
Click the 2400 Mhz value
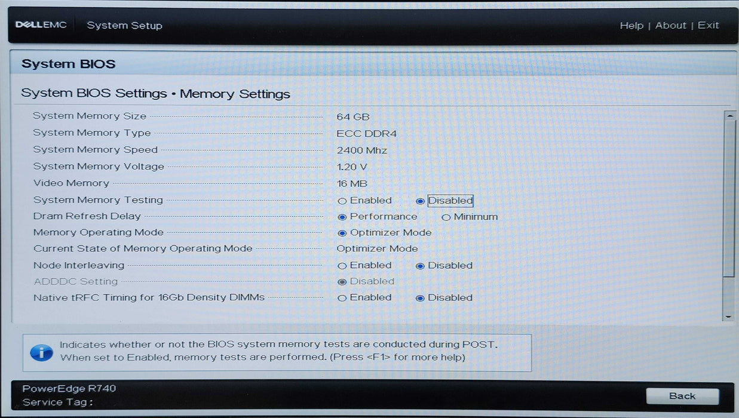tap(362, 150)
